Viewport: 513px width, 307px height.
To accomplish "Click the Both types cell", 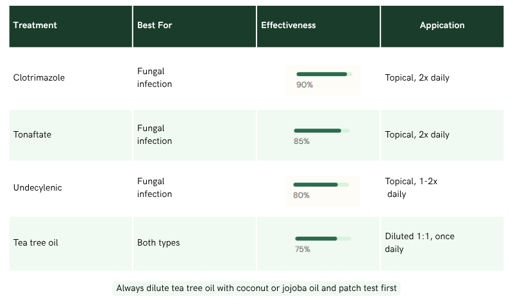I will (x=158, y=243).
